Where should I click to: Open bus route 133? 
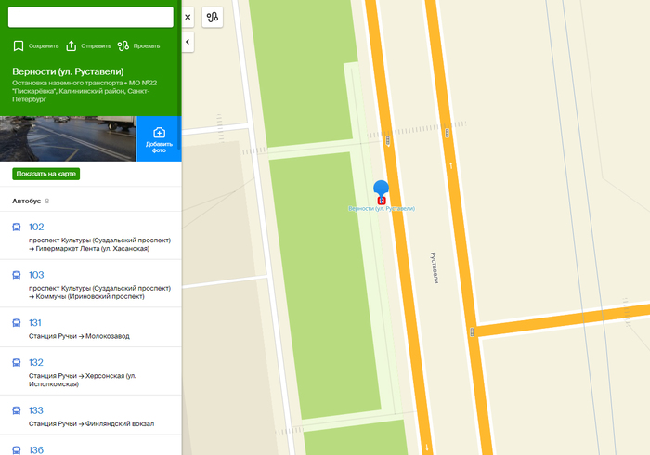(36, 409)
